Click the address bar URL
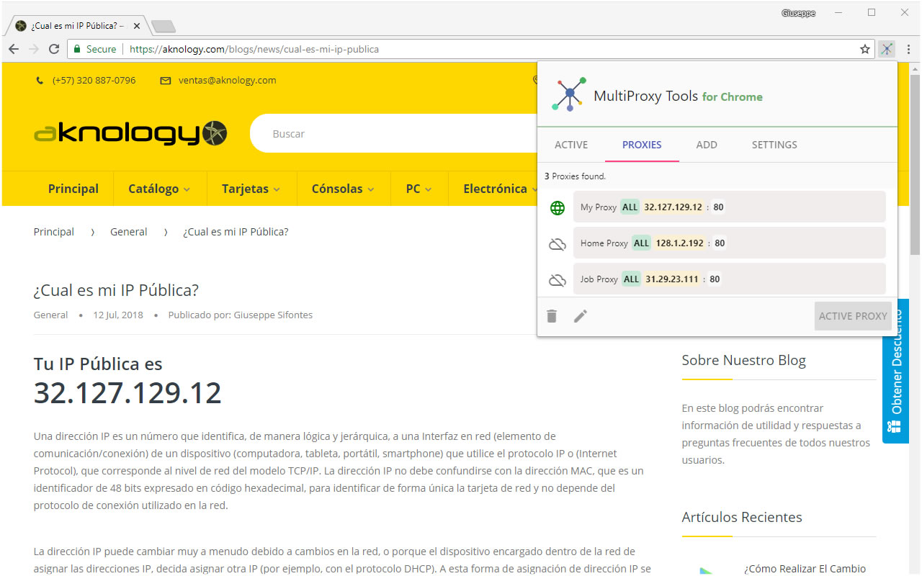The image size is (922, 576). pos(254,50)
